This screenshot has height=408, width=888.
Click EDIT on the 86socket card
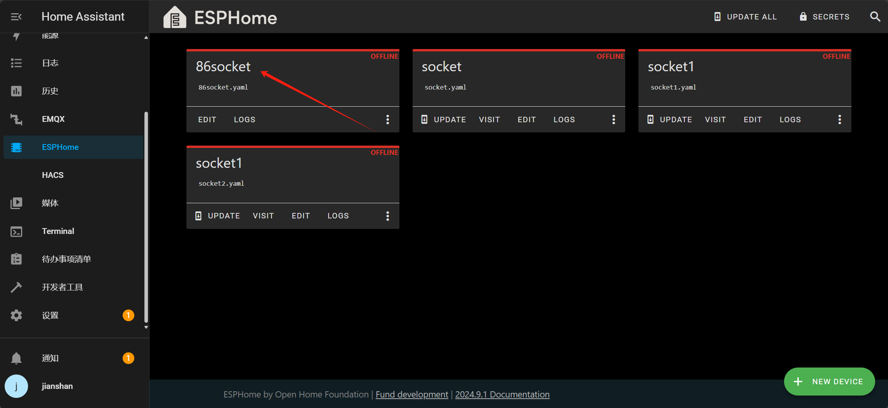(207, 120)
